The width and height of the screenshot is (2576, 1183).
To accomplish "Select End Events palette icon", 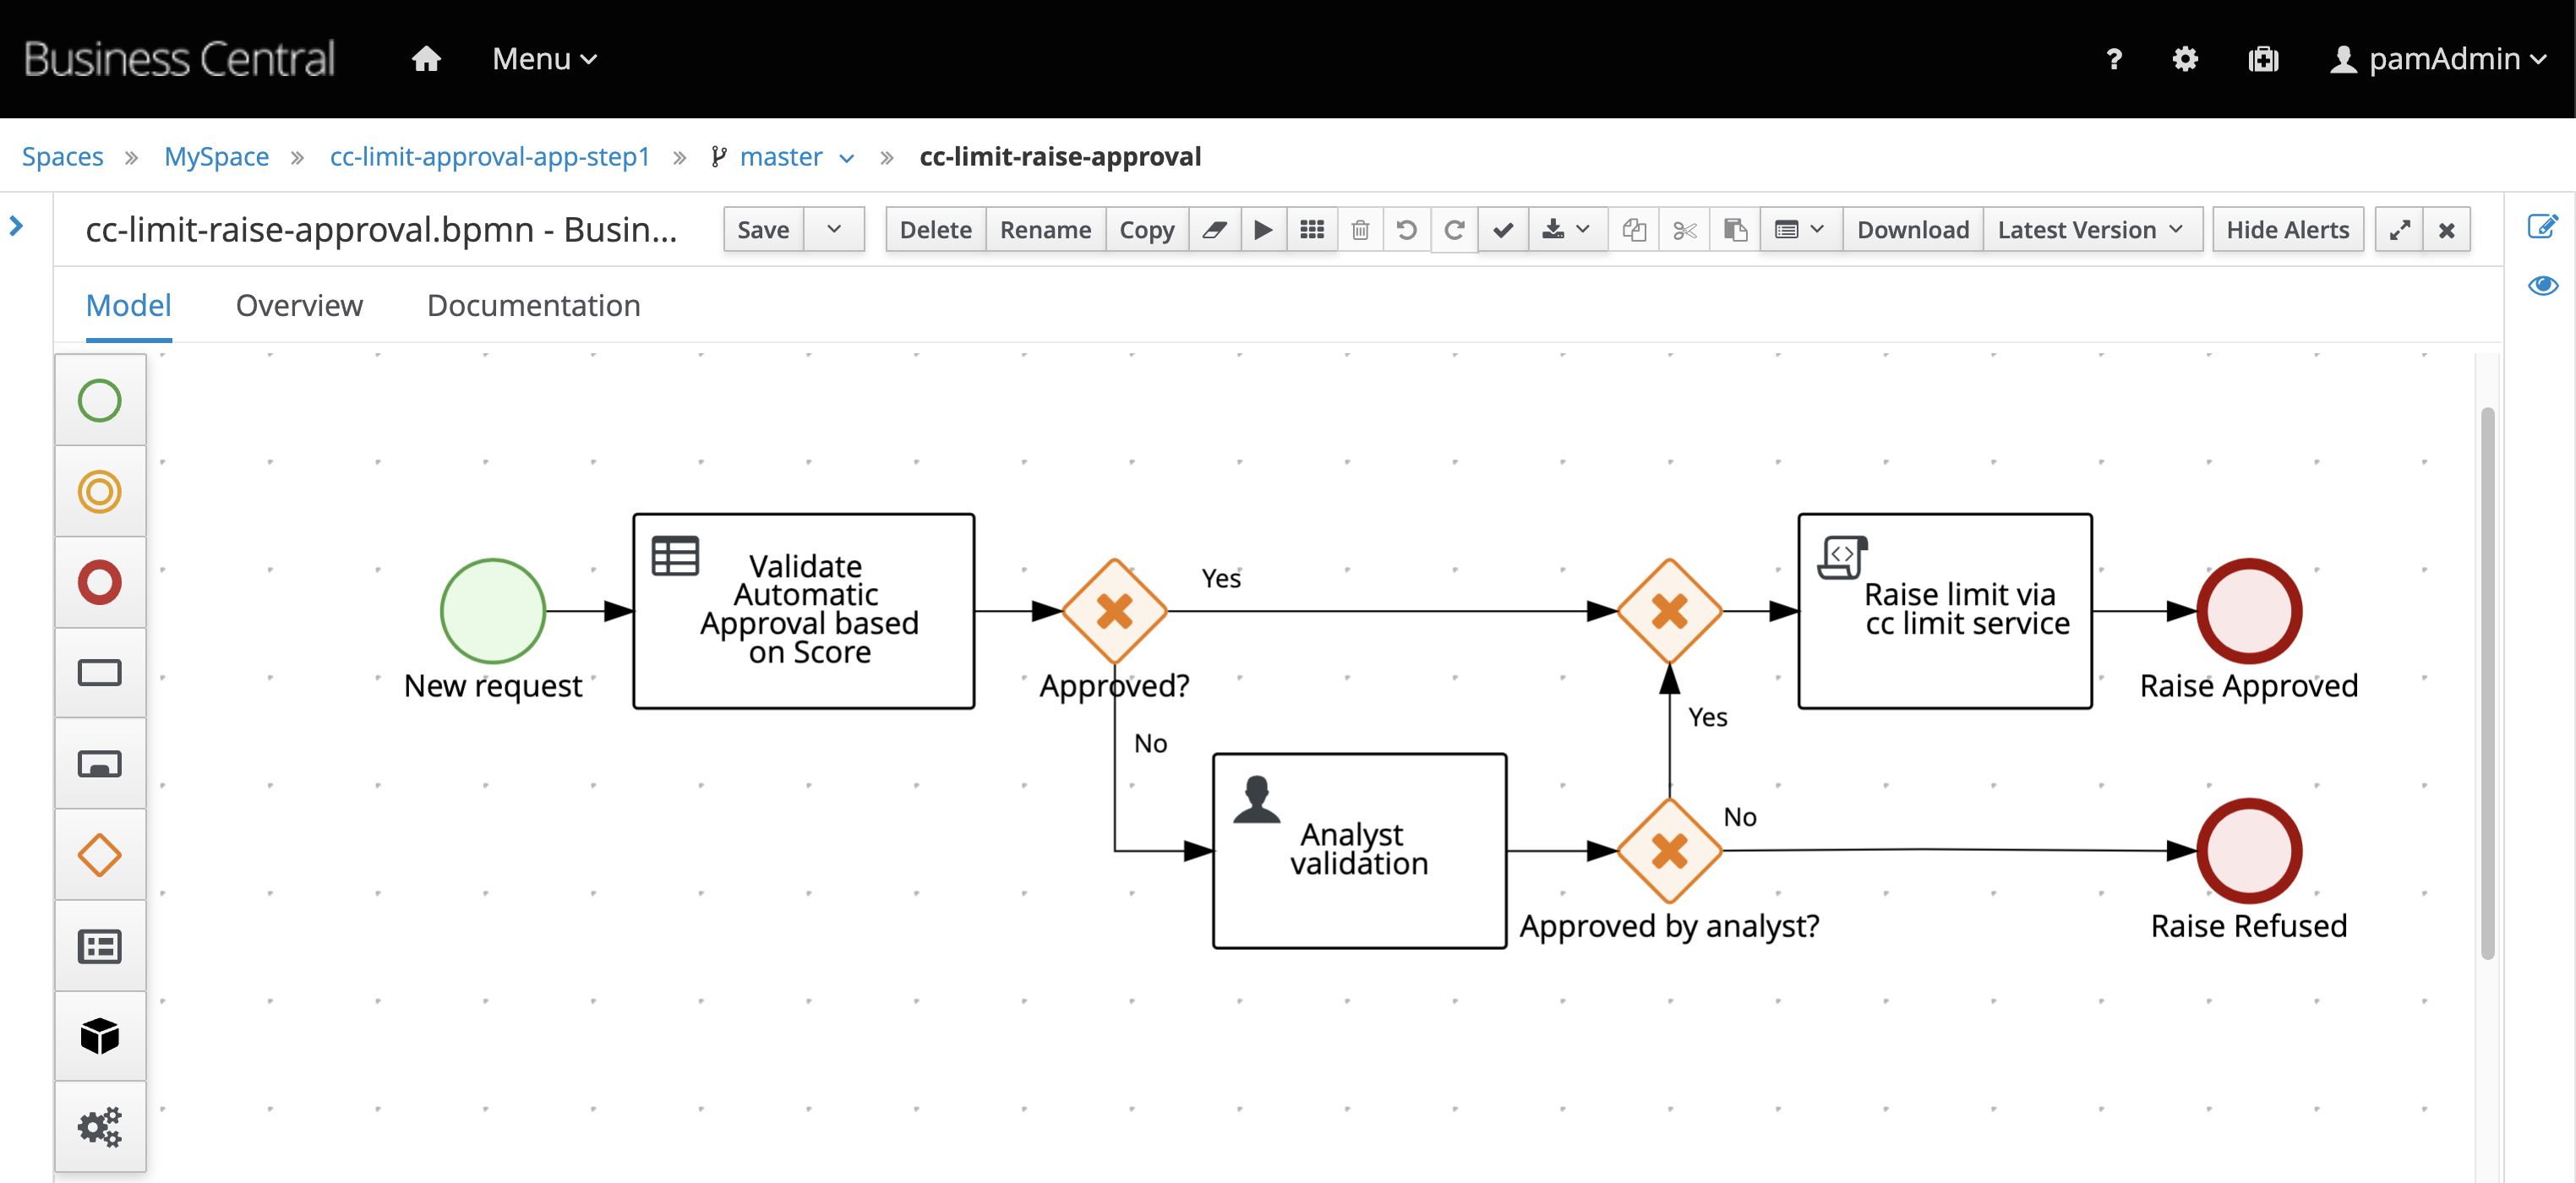I will (100, 582).
